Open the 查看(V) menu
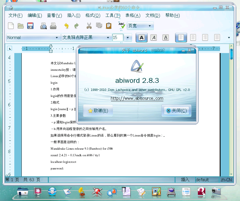 point(54,15)
